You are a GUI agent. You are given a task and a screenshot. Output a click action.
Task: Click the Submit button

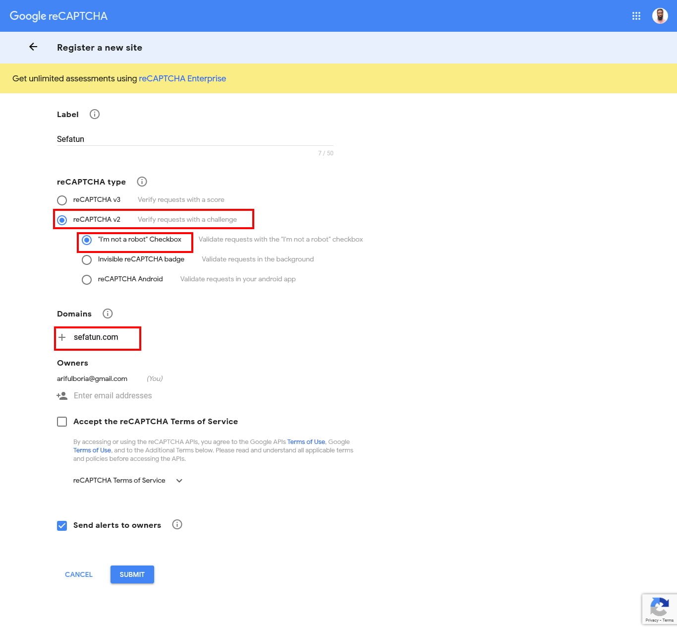coord(132,574)
